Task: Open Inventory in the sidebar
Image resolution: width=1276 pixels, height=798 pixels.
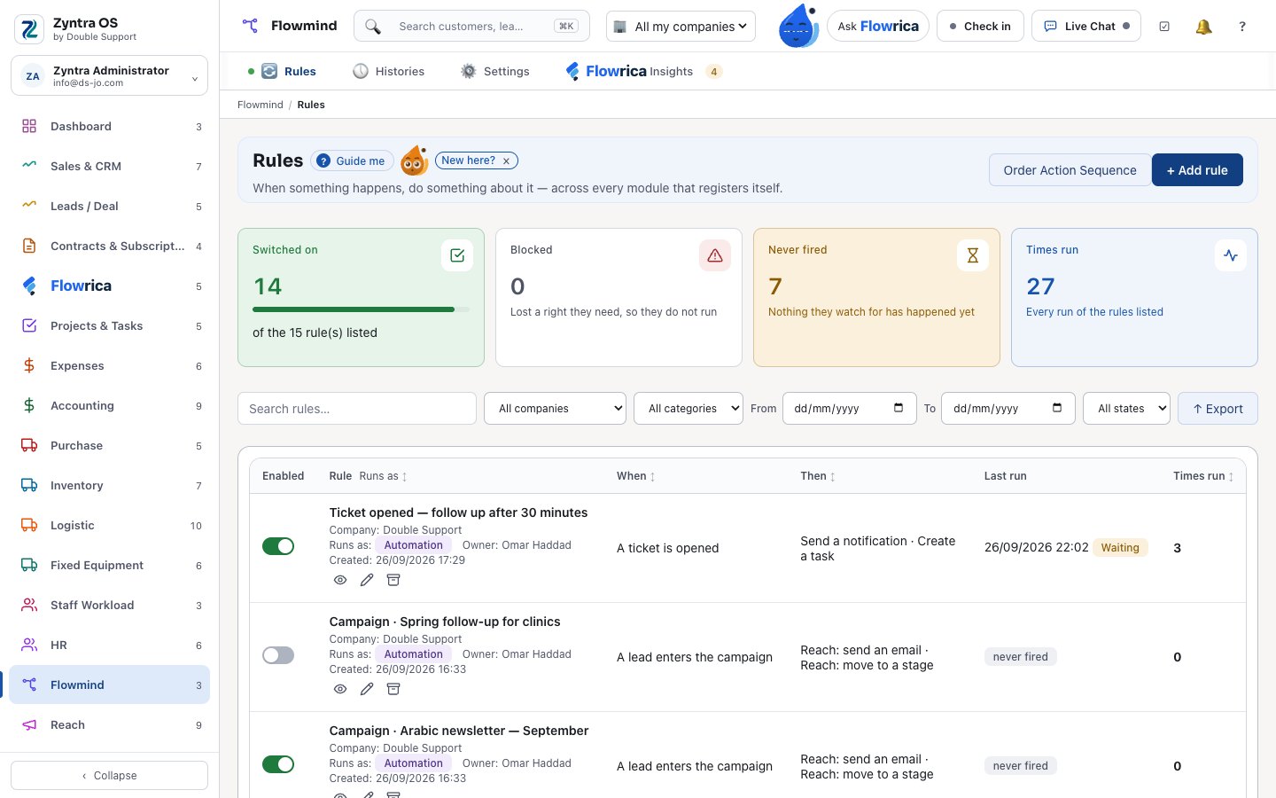Action: pyautogui.click(x=110, y=485)
